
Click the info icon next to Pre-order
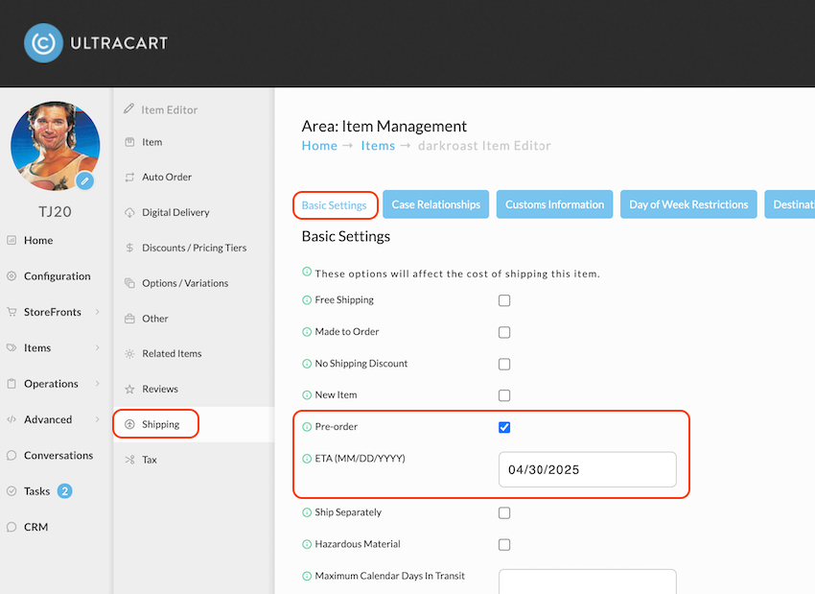(307, 427)
